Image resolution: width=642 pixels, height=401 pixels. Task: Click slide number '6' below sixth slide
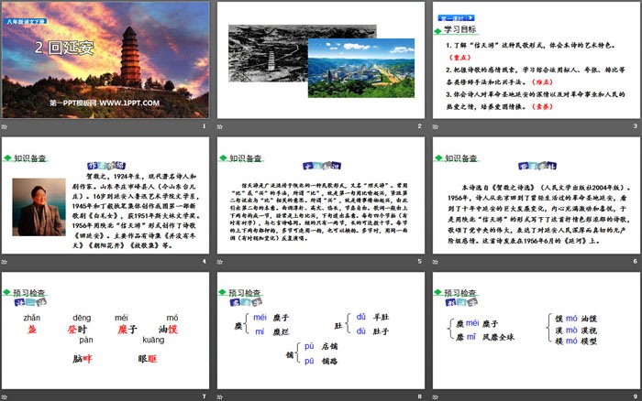[636, 261]
